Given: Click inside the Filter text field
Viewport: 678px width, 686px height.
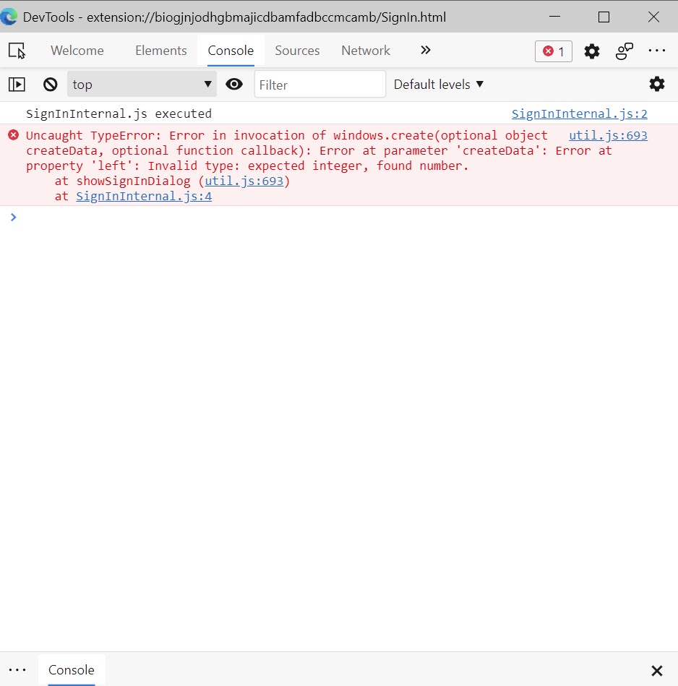Looking at the screenshot, I should pyautogui.click(x=319, y=85).
